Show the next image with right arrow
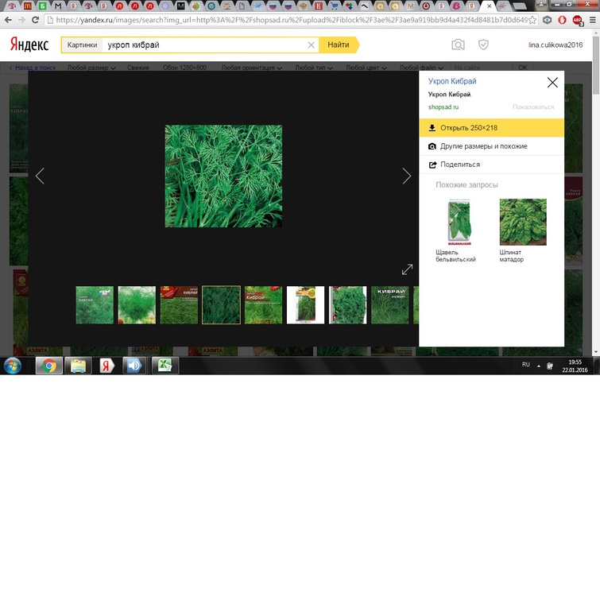 click(x=407, y=176)
